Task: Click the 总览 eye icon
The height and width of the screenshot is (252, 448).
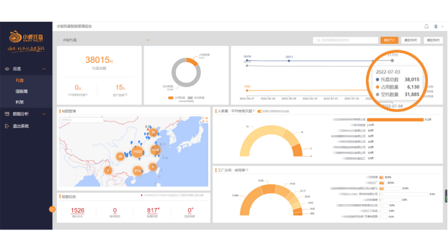Action: tap(7, 69)
